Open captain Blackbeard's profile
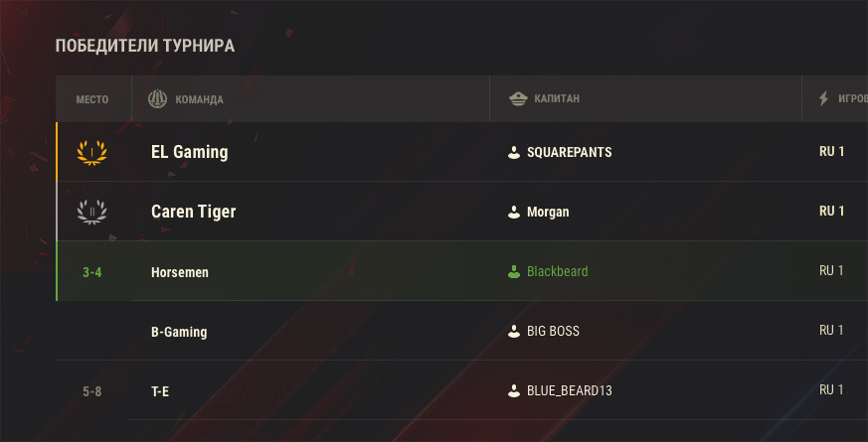Screen dimensions: 868x442 click(x=558, y=271)
